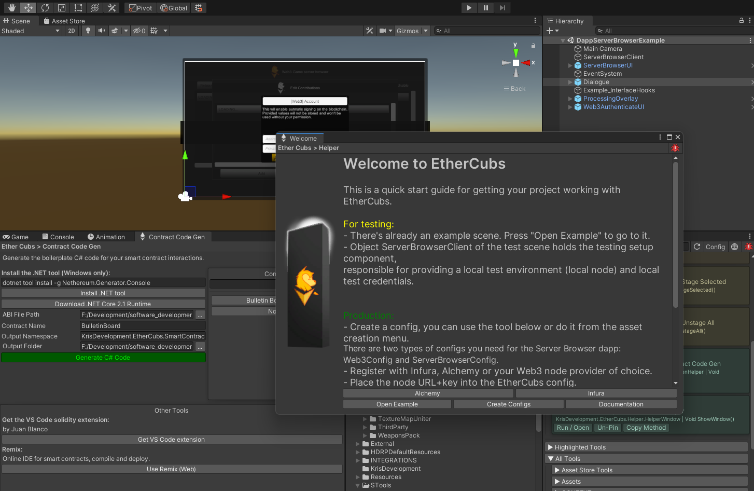This screenshot has width=754, height=491.
Task: Toggle scene audio speaker icon
Action: pos(102,31)
